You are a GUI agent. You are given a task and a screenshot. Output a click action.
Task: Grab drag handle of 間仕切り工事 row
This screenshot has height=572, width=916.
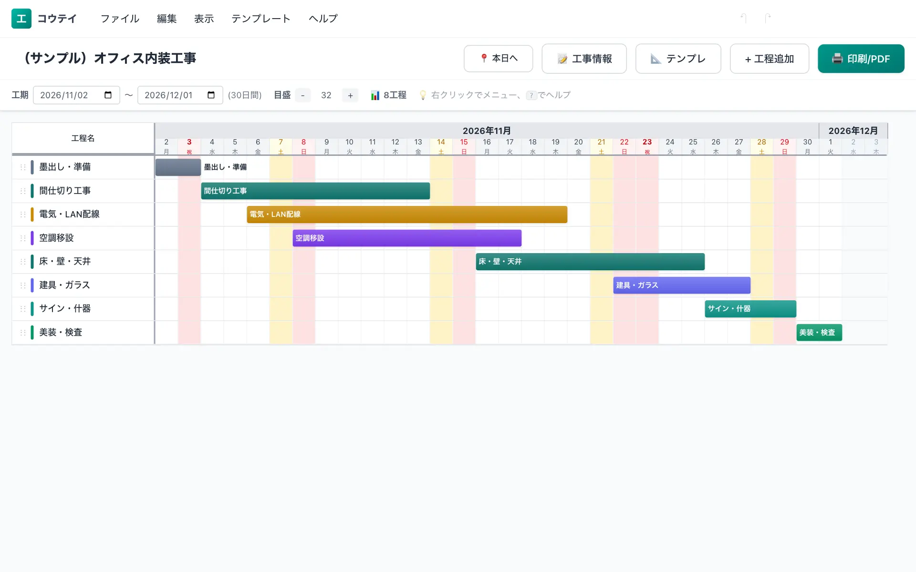point(23,191)
